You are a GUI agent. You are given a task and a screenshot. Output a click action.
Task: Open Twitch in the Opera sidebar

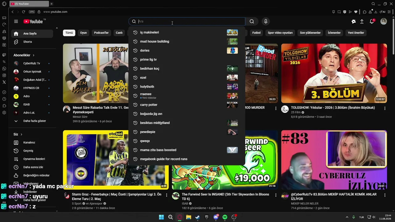coord(4,55)
